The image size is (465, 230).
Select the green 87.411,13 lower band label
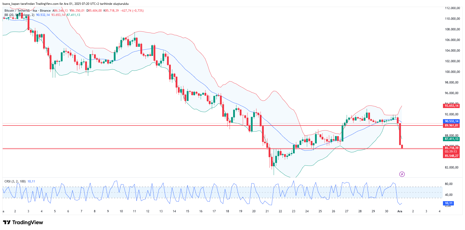452,139
